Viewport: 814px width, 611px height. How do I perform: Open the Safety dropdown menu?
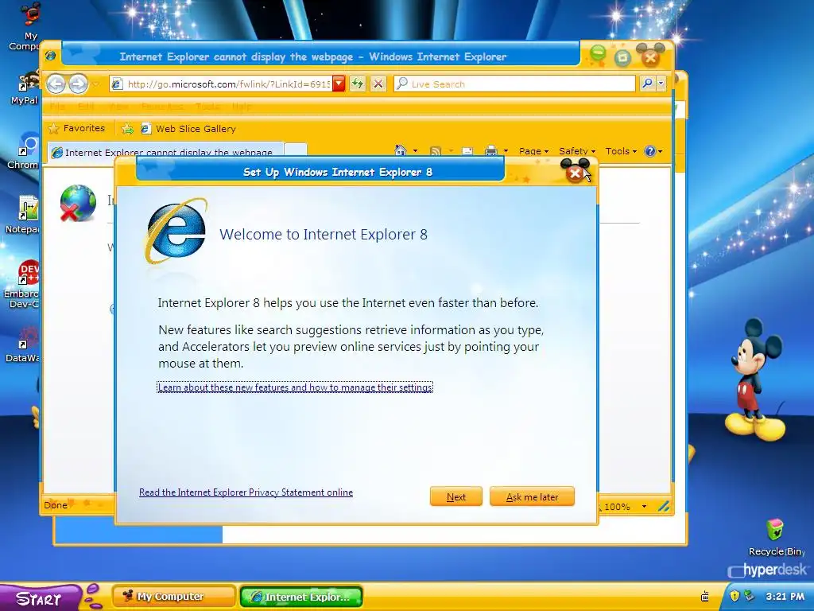pyautogui.click(x=577, y=151)
